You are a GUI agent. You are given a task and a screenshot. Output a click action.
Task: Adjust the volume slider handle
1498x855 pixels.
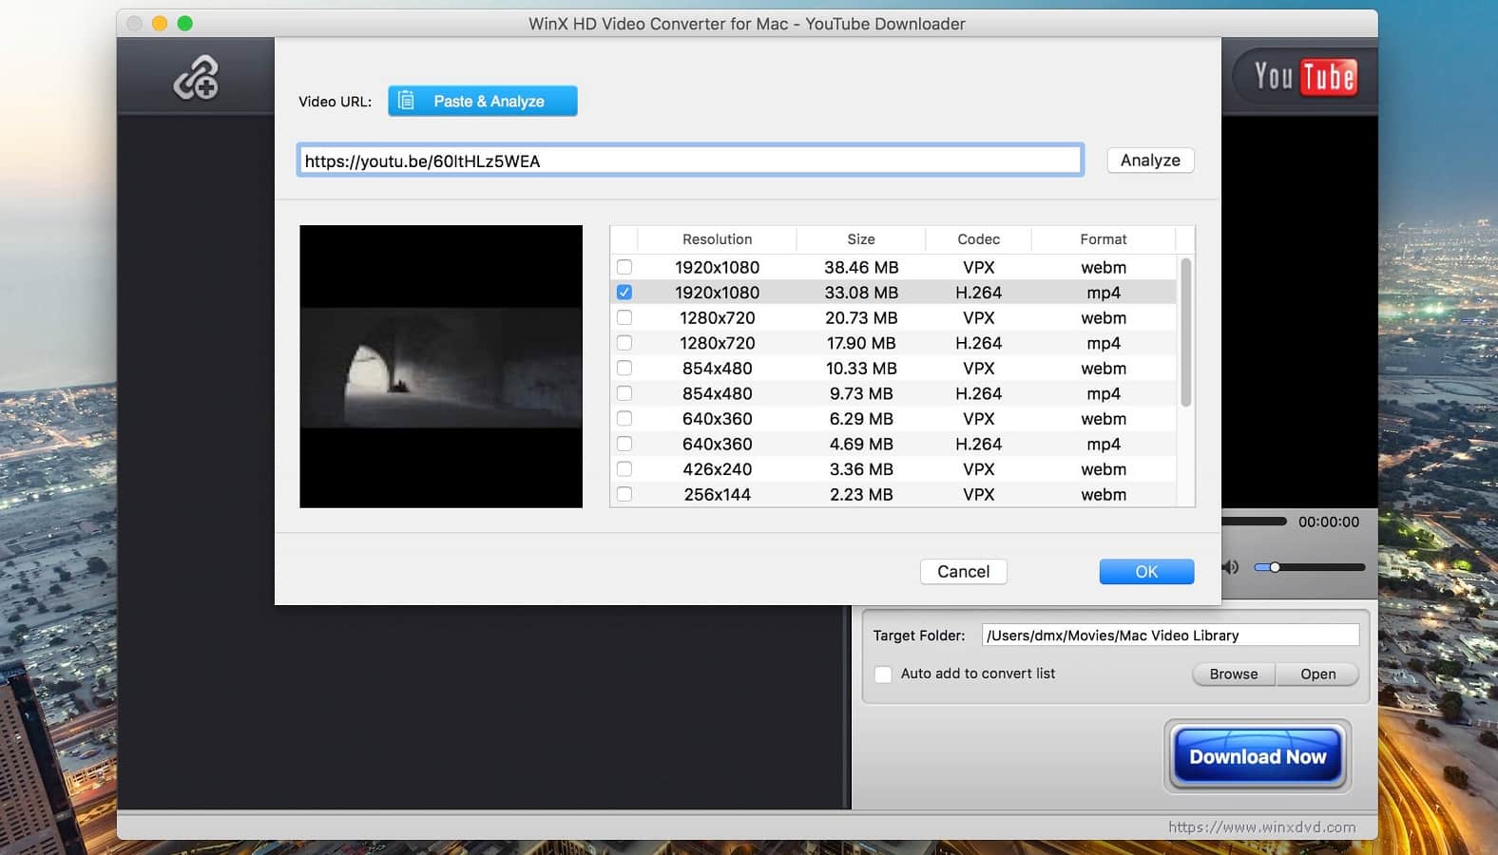click(1275, 567)
